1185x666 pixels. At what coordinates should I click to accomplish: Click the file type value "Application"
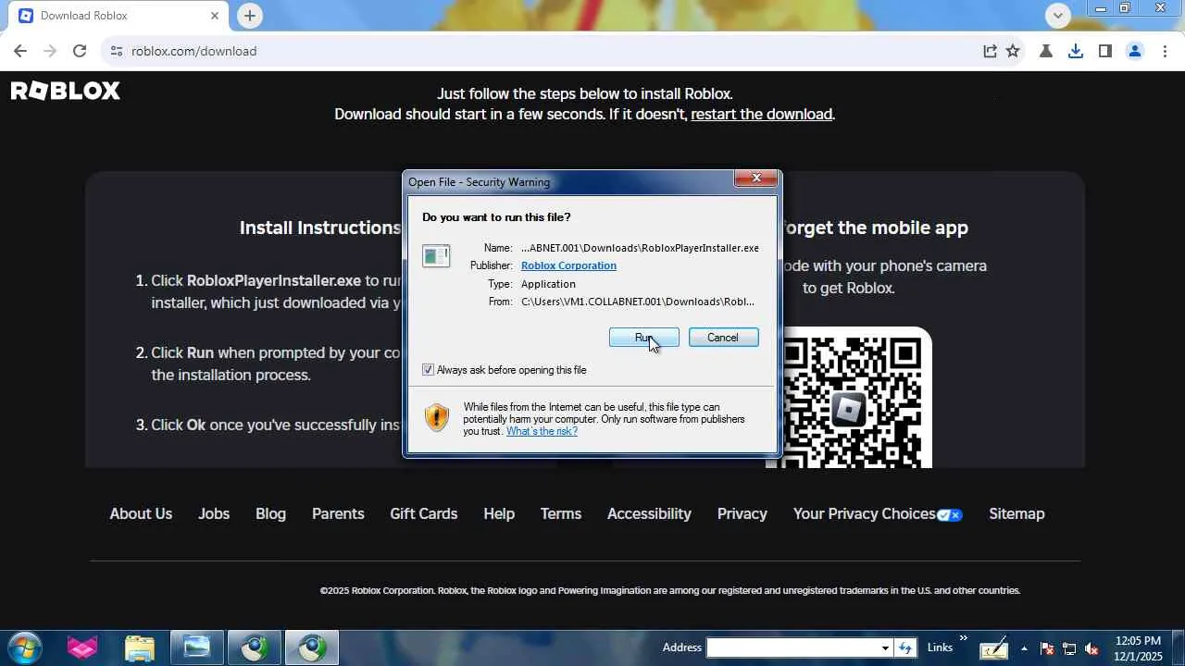pos(548,284)
